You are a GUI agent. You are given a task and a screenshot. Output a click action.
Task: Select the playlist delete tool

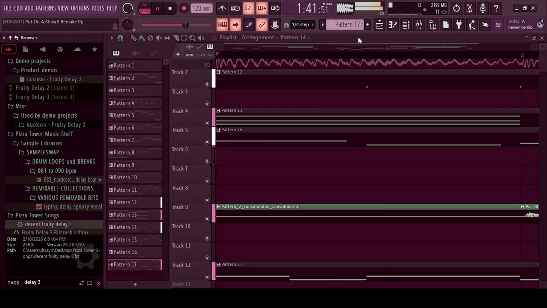point(150,38)
